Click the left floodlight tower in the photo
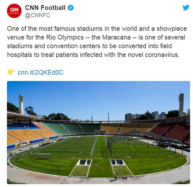The height and width of the screenshot is (187, 193). (21, 104)
